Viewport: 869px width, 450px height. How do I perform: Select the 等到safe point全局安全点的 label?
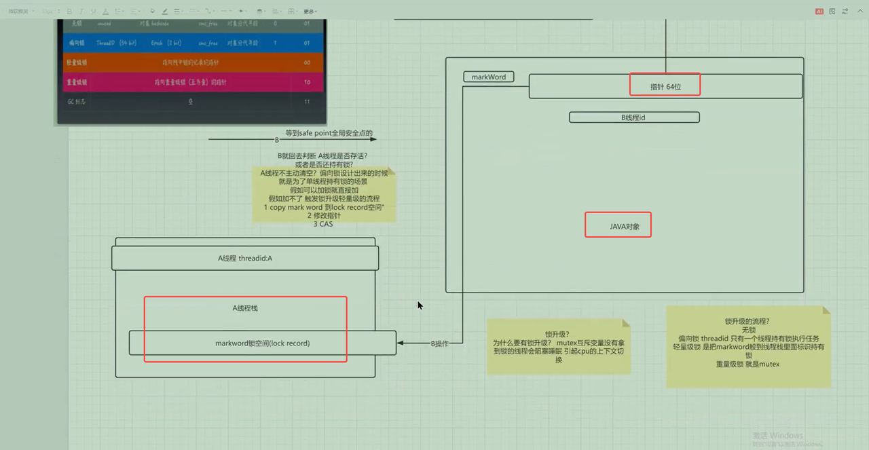pyautogui.click(x=329, y=134)
